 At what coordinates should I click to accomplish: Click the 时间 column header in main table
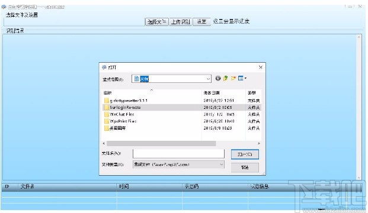coord(149,186)
